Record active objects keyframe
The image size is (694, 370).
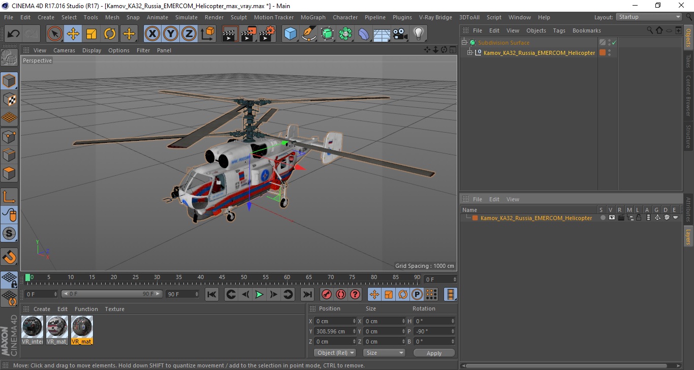327,294
